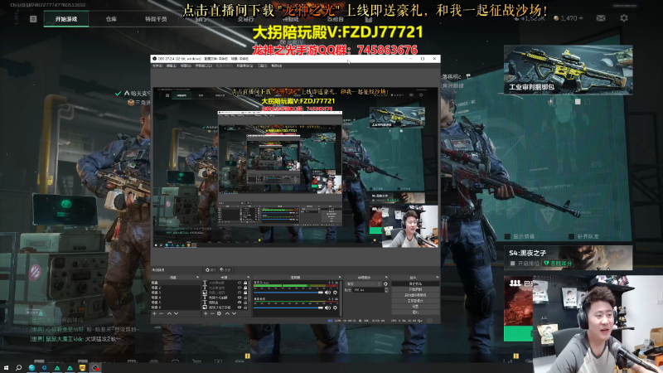Click fifth button in OBS controls panel
Screen dimensions: 663x373
click(415, 306)
